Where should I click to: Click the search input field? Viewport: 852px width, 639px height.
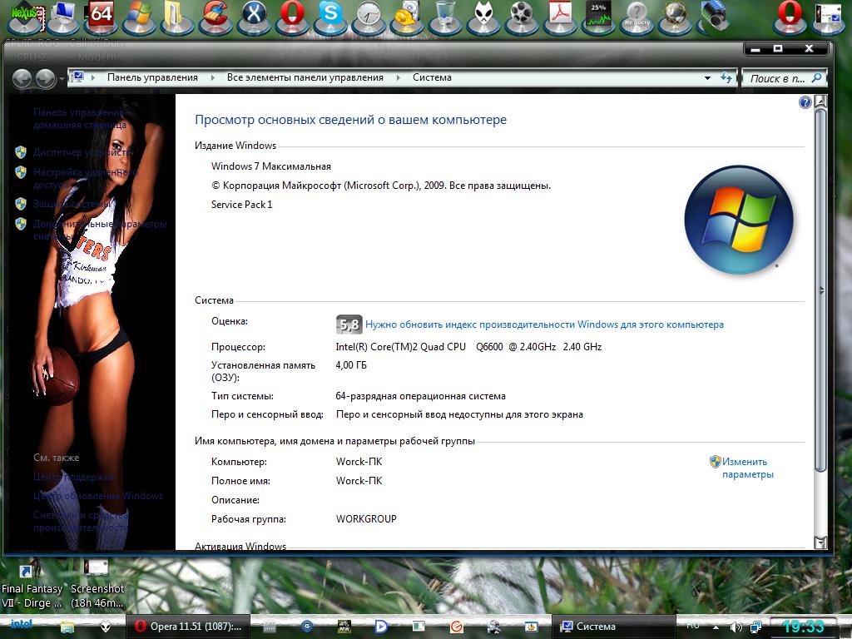coord(777,78)
